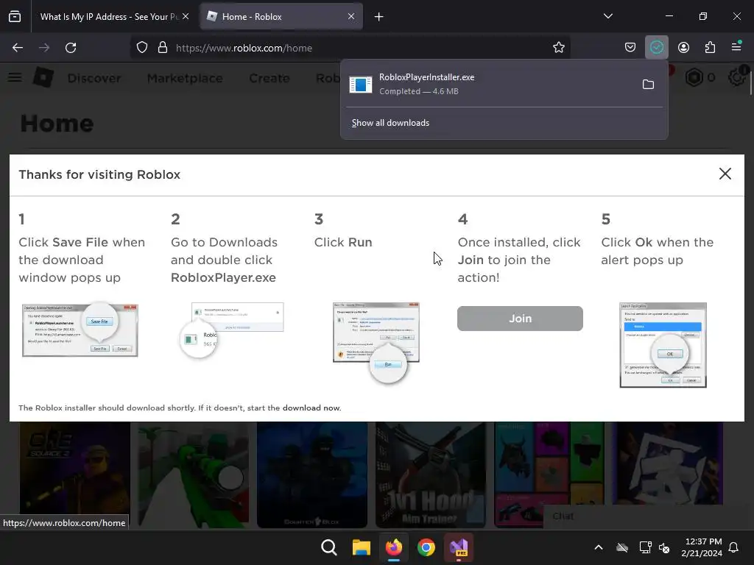Open the taskbar clock and date
754x565 pixels.
pyautogui.click(x=702, y=547)
